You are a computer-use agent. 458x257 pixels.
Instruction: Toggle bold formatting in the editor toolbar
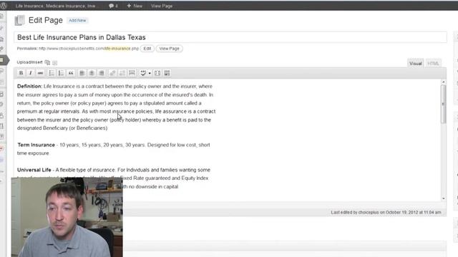point(21,73)
